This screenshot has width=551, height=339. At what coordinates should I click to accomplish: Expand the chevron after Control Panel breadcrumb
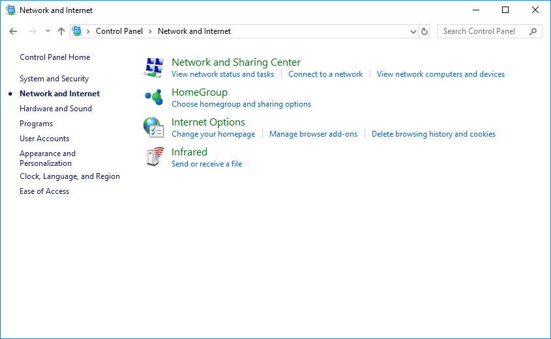(150, 31)
